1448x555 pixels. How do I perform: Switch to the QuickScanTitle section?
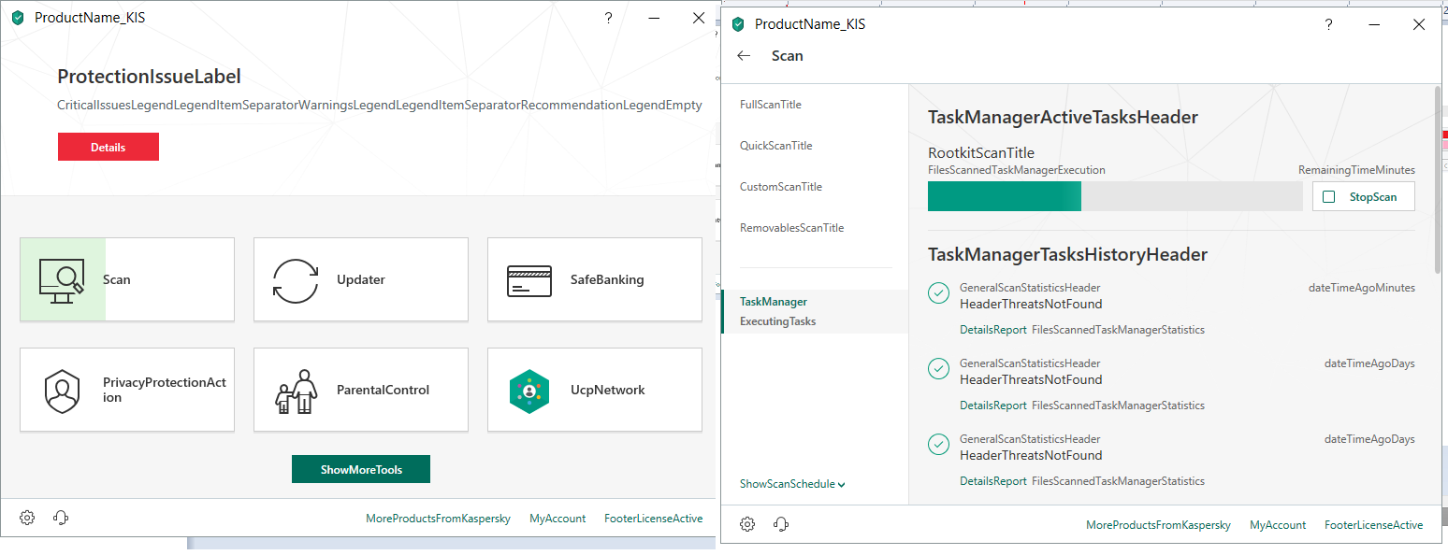[x=775, y=146]
